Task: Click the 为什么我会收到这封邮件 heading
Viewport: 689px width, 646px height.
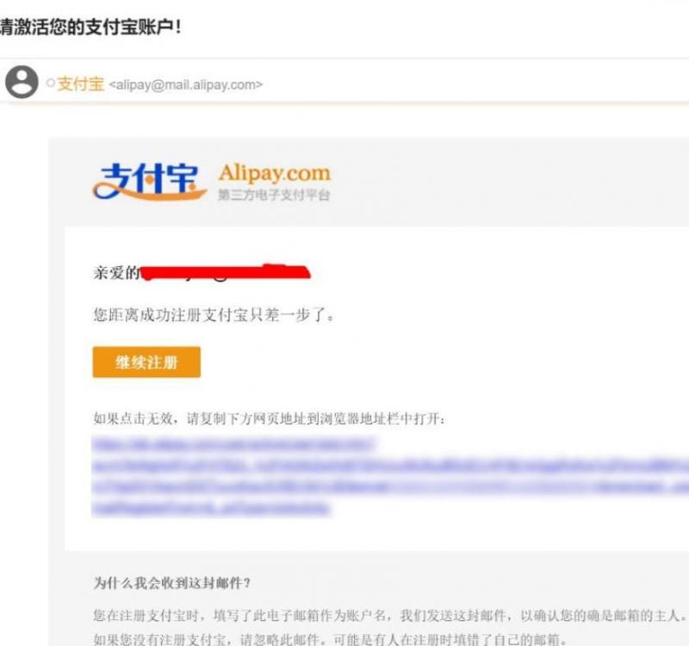Action: (171, 583)
